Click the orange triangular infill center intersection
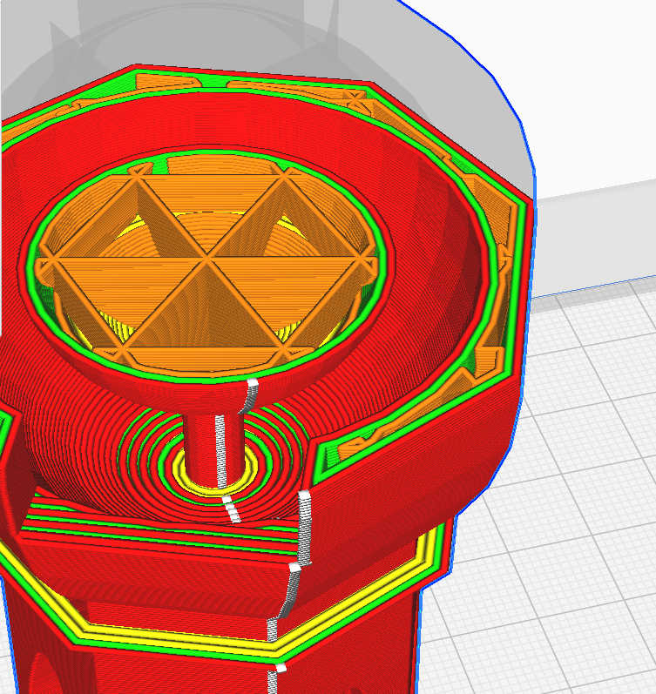The height and width of the screenshot is (694, 656). [207, 259]
